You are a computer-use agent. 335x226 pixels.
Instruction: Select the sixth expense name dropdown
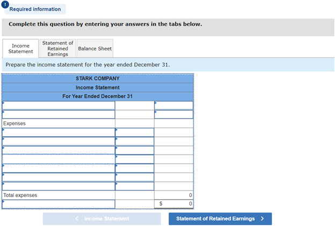(59, 177)
